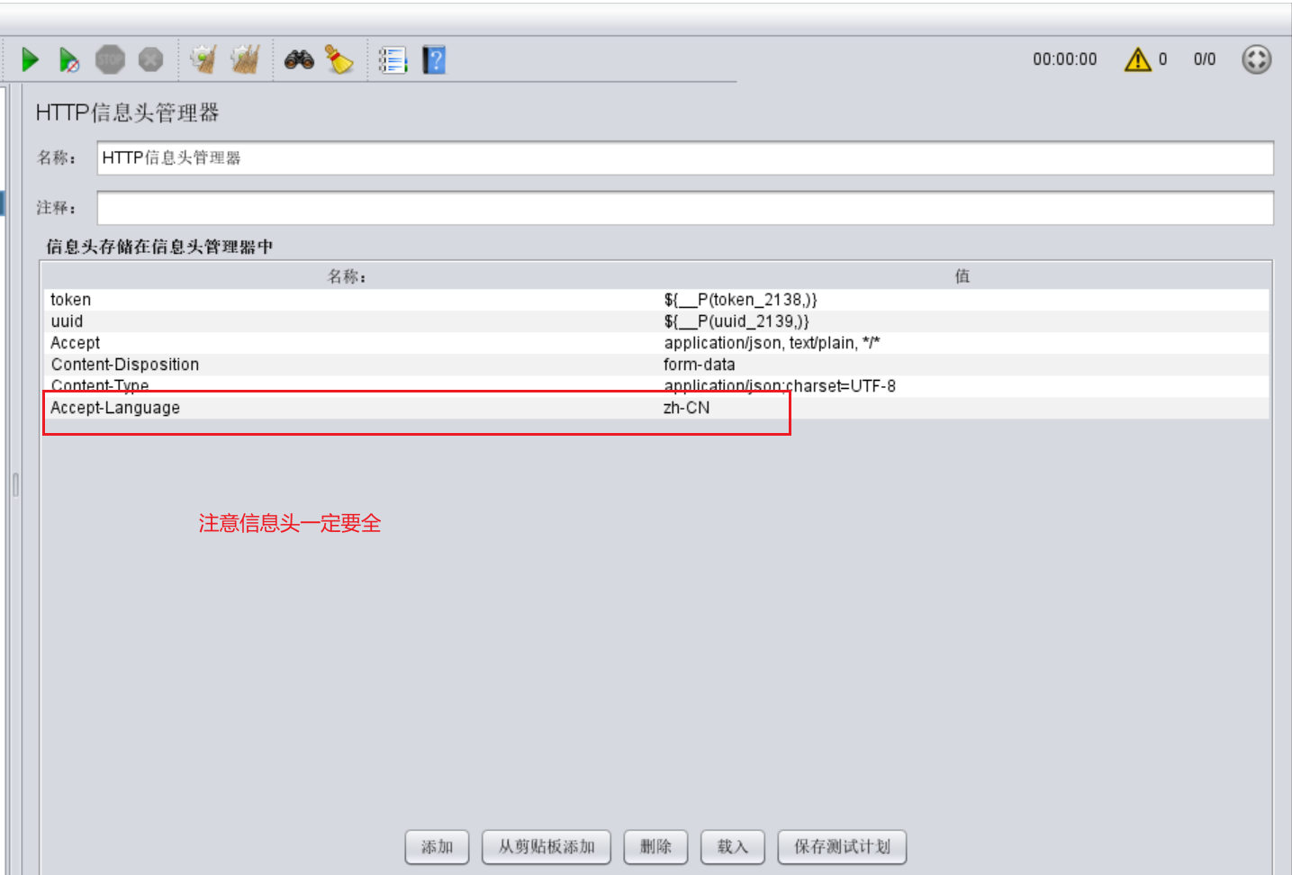Click the charset=UTF-8 value cell

tap(963, 386)
